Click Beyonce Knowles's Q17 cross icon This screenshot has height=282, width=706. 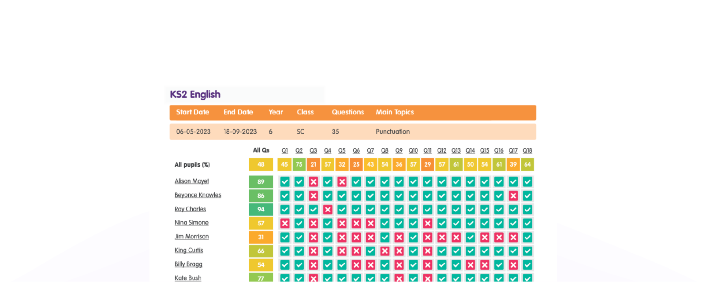click(x=513, y=196)
